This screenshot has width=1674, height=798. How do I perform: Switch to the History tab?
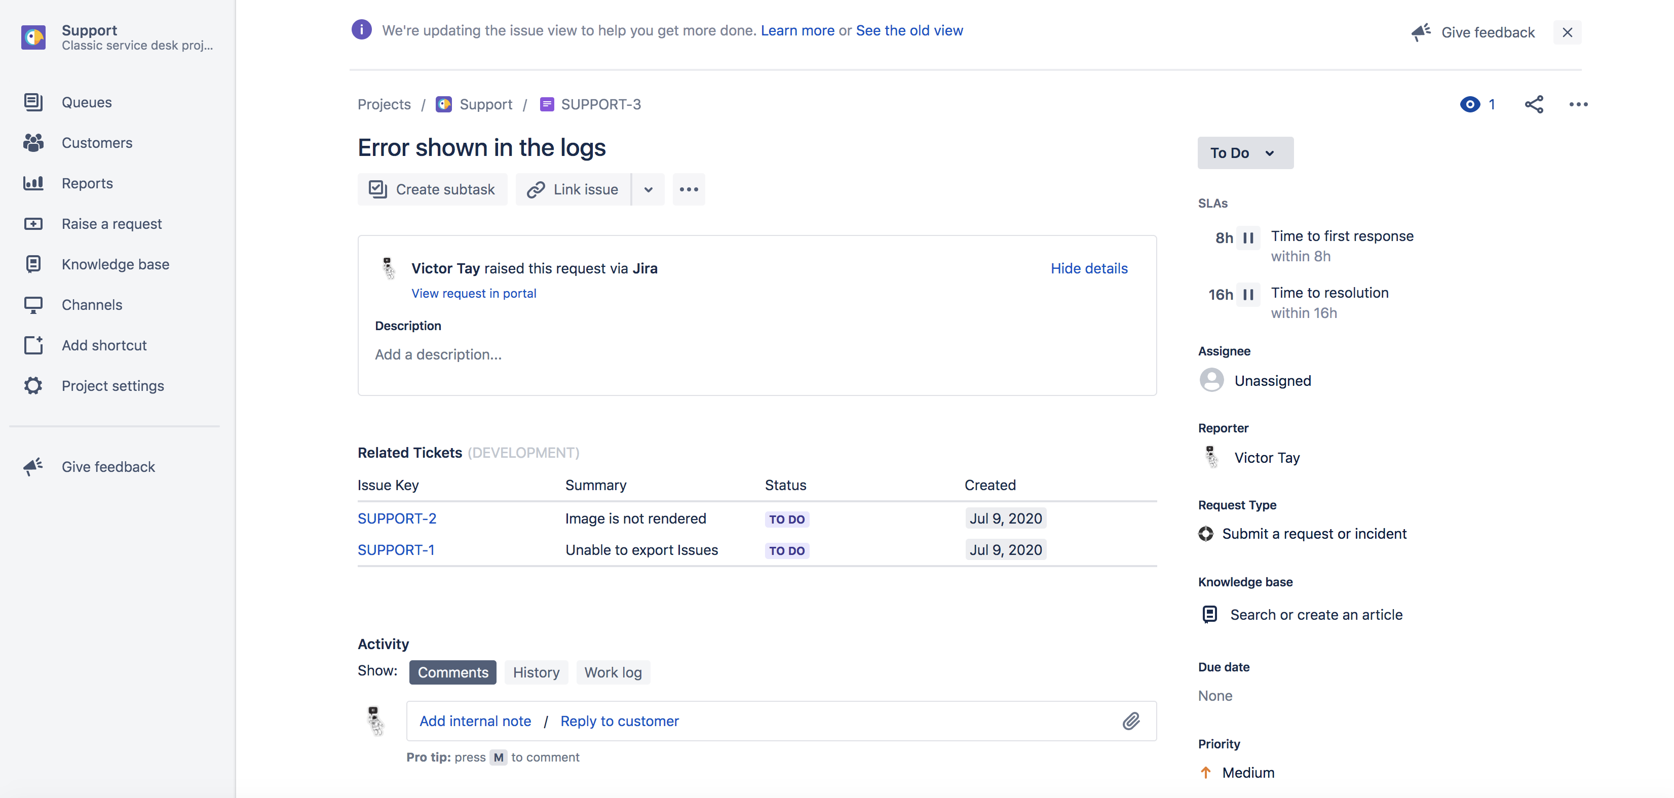point(536,672)
